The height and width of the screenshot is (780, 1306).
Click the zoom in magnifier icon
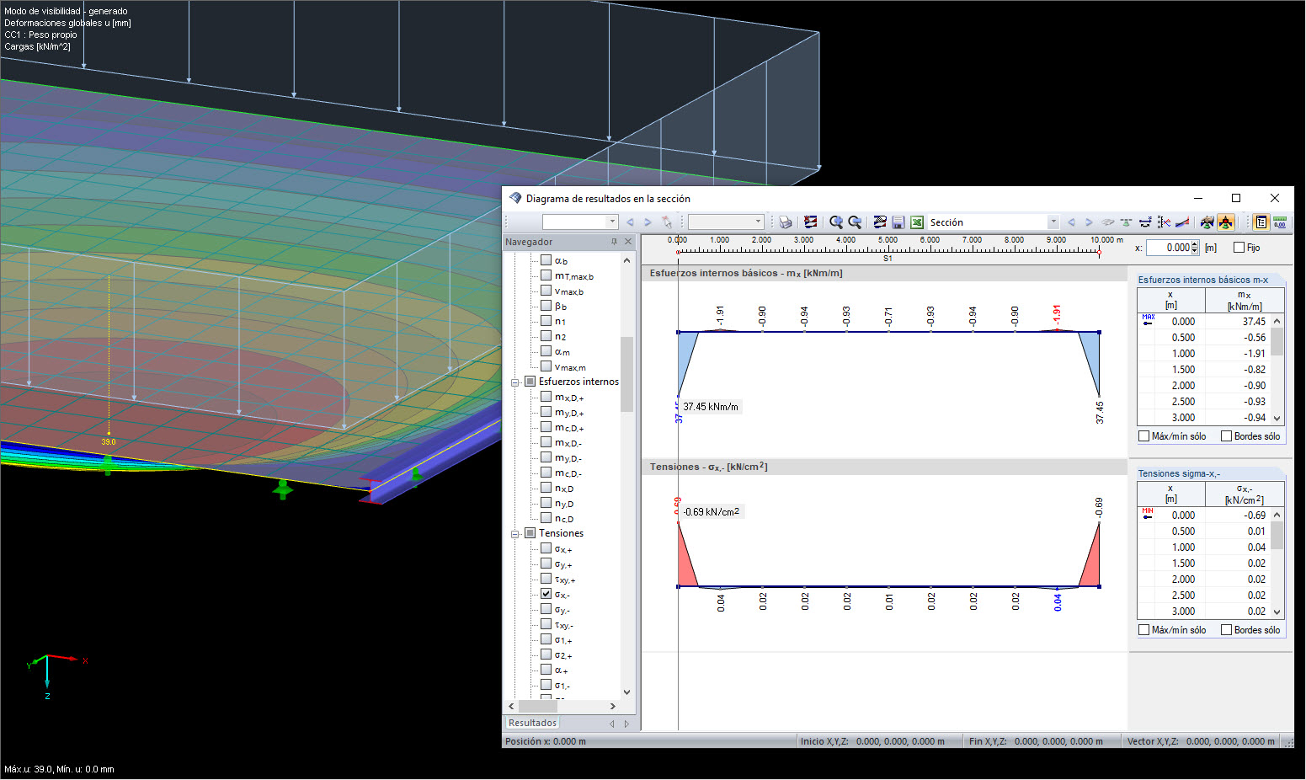tap(836, 222)
